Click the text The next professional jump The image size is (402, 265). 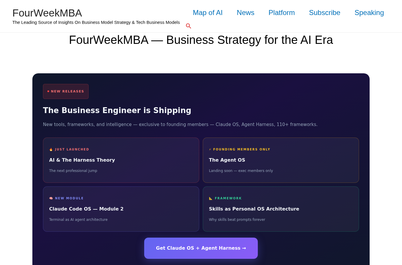73,171
